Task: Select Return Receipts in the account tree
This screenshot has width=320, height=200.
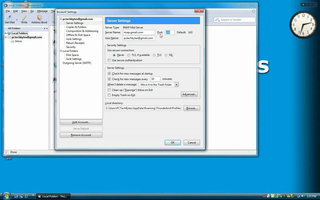Action: click(75, 43)
